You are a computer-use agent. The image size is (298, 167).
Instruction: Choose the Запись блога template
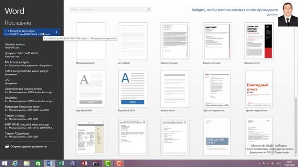tap(175, 89)
